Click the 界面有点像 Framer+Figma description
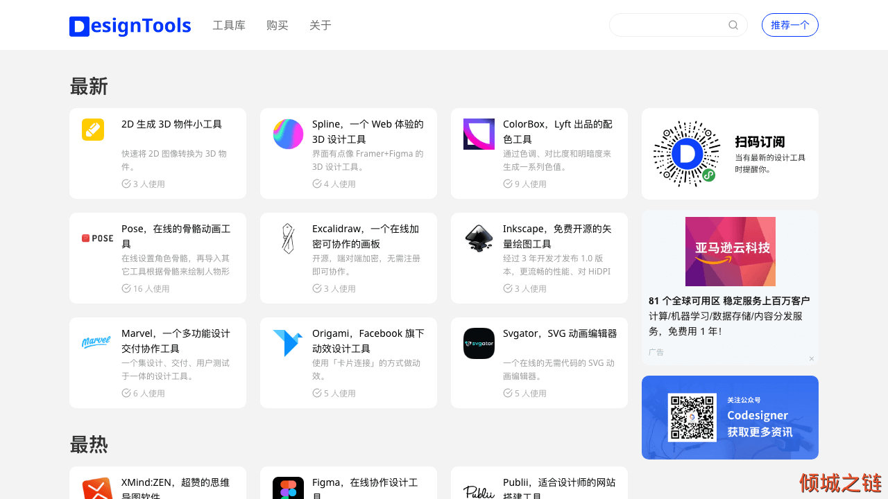888x499 pixels. pos(368,160)
